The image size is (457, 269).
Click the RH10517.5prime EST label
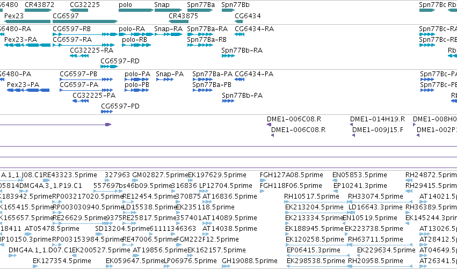(311, 197)
